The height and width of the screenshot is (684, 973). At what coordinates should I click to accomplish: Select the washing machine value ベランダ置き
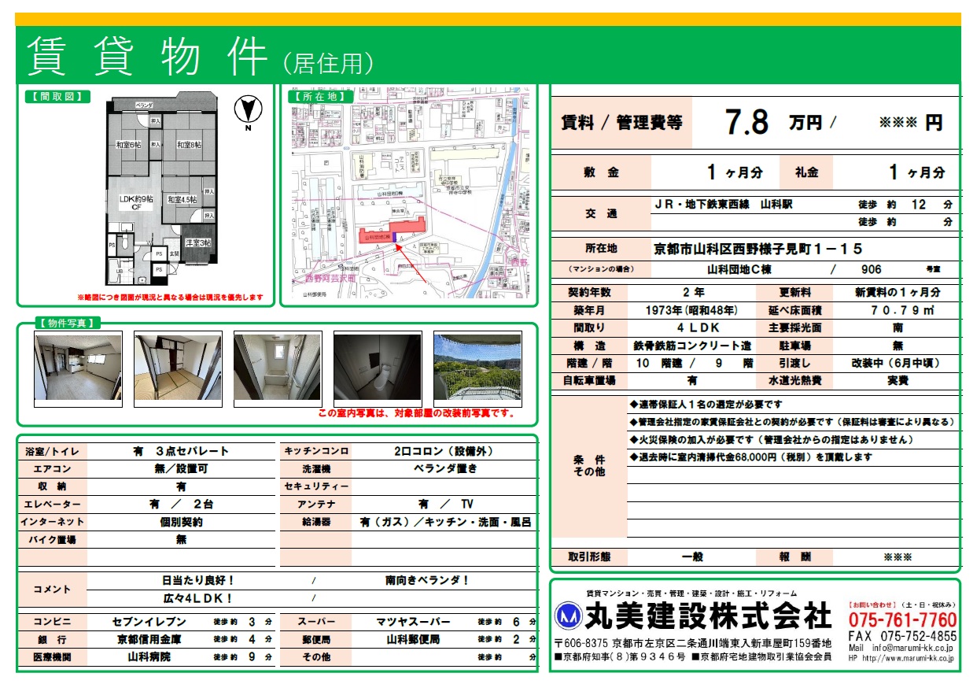[x=445, y=468]
